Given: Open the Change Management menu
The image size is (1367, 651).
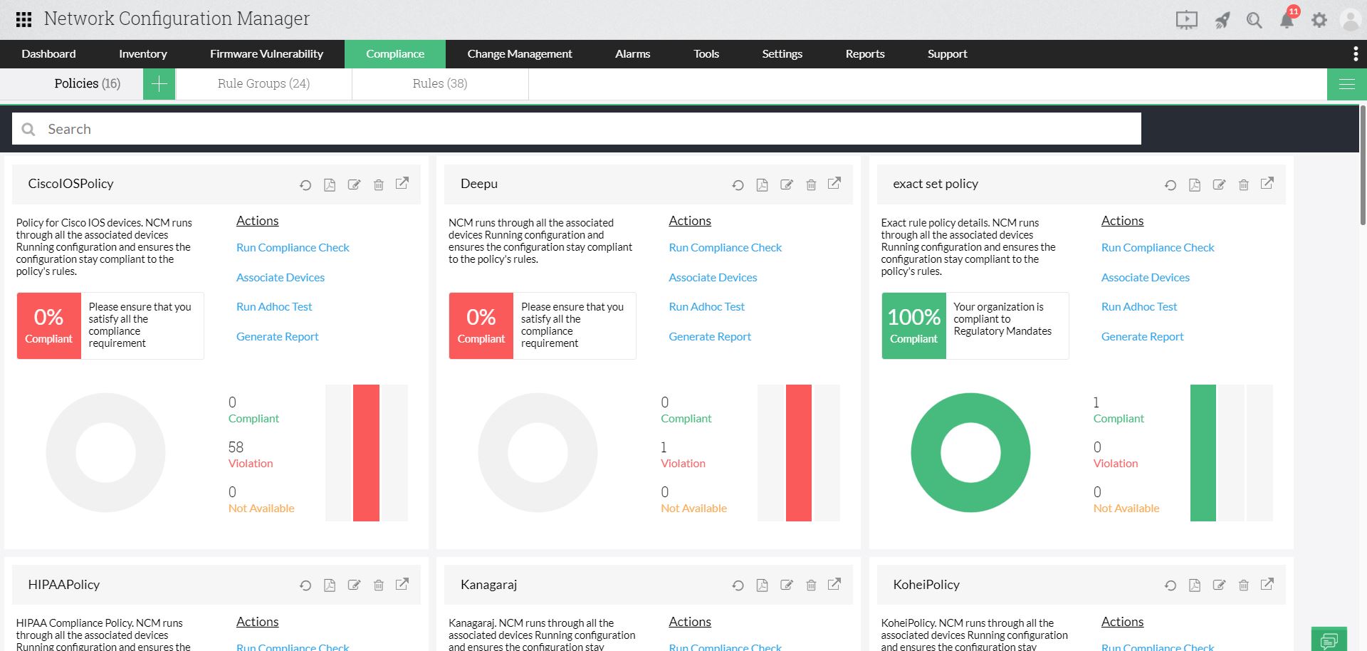Looking at the screenshot, I should (519, 54).
